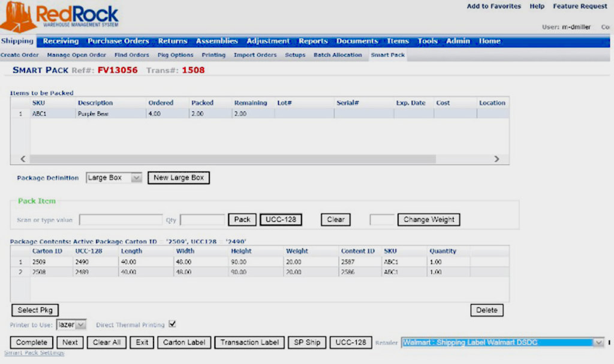Switch to the Receiving menu
The width and height of the screenshot is (614, 364).
click(60, 41)
